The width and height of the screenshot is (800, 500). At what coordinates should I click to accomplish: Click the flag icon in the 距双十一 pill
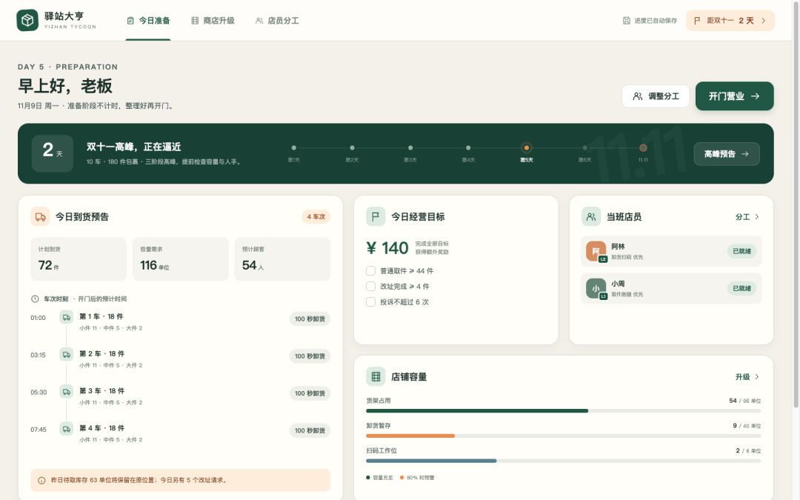pos(697,21)
